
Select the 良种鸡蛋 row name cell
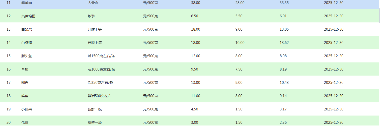click(28, 16)
